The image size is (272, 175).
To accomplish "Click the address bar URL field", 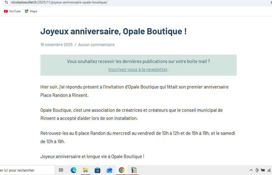I will (106, 2).
